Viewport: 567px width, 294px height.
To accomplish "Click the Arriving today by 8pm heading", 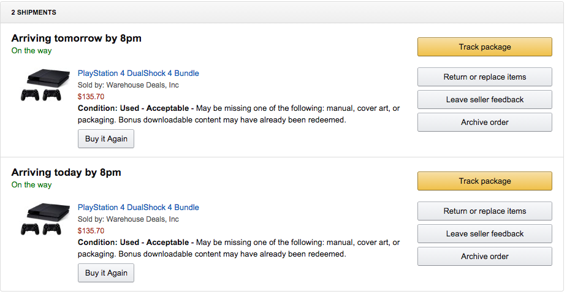I will click(x=66, y=172).
